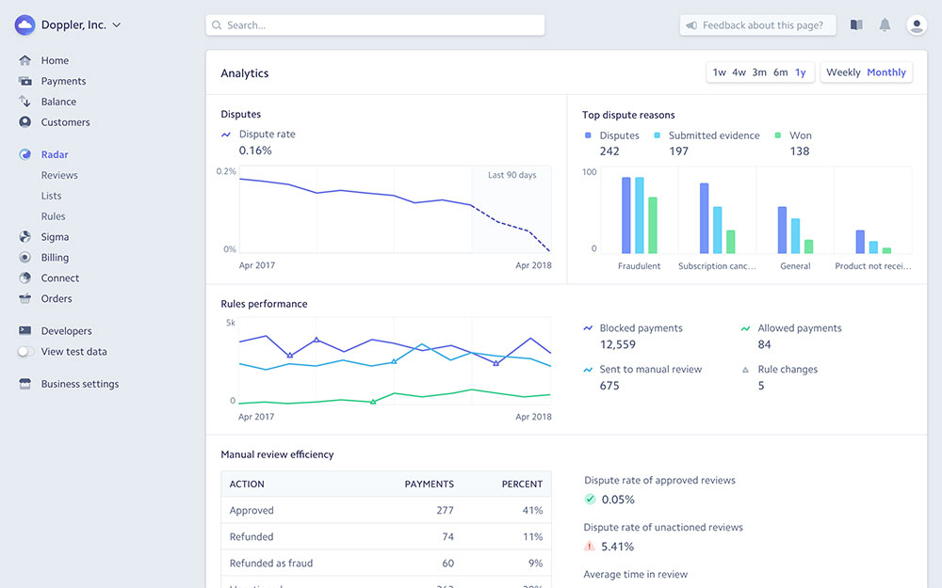942x588 pixels.
Task: Open notifications bell icon
Action: (x=885, y=25)
